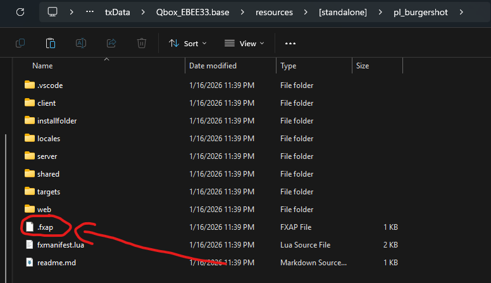Click the Paste clipboard icon
Viewport: 491px width, 283px height.
pos(51,43)
